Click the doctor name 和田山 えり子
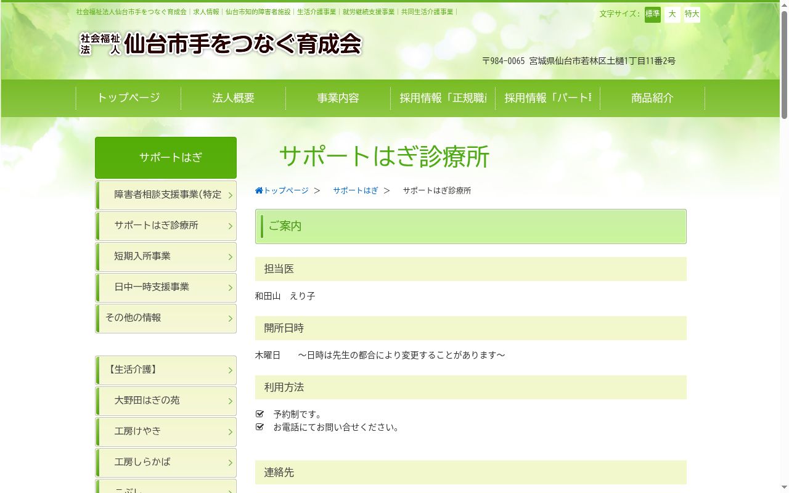Viewport: 789px width, 493px height. (x=285, y=296)
